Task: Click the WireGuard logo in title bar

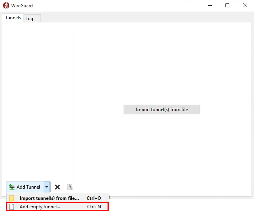Action: 6,5
